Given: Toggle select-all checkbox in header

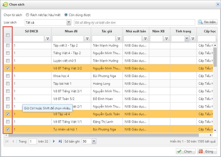Looking at the screenshot, I should tap(8, 35).
